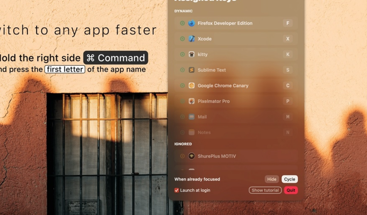The image size is (367, 215).
Task: Click the Xcode name text
Action: pyautogui.click(x=204, y=39)
